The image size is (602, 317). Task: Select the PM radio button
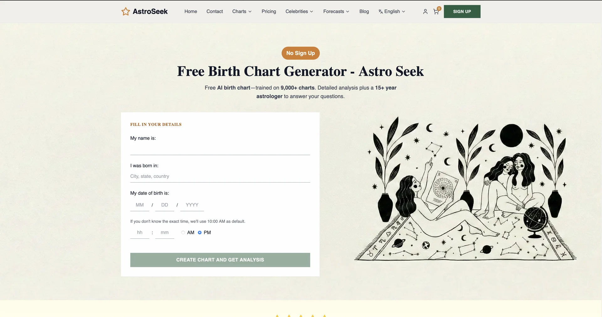(200, 232)
